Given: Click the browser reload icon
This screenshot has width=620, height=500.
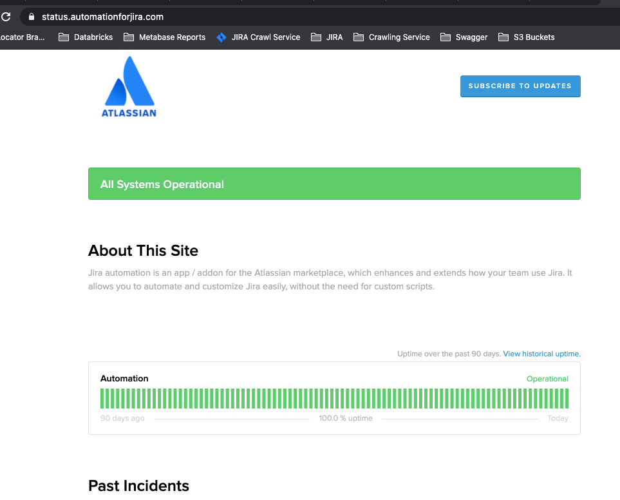Looking at the screenshot, I should [x=6, y=17].
